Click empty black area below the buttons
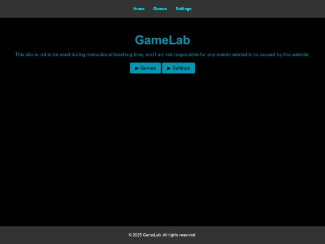325x244 pixels. click(162, 145)
